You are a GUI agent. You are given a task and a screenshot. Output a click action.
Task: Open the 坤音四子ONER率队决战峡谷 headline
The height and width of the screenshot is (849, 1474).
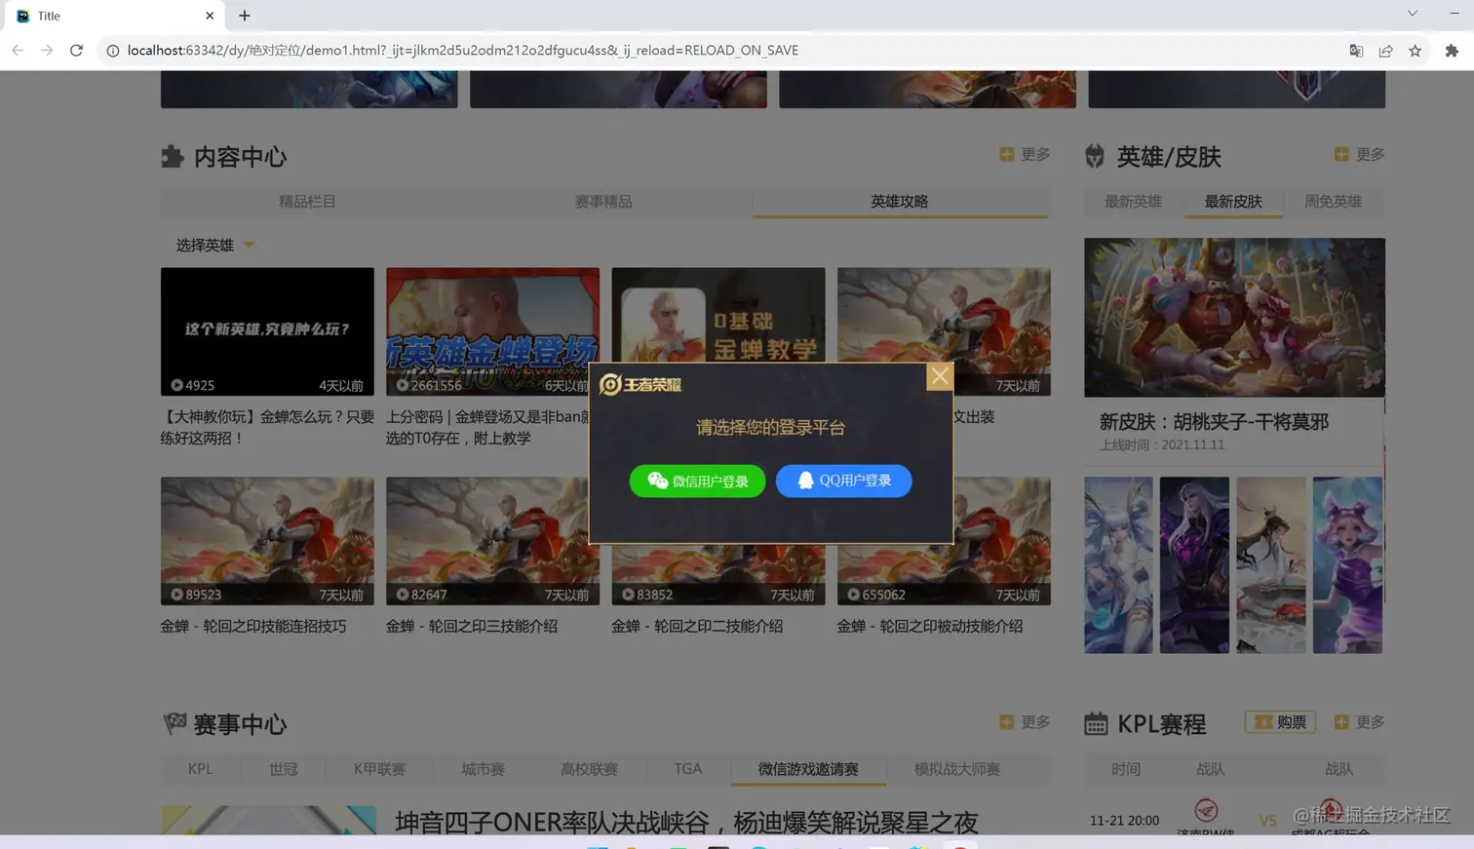click(x=686, y=823)
